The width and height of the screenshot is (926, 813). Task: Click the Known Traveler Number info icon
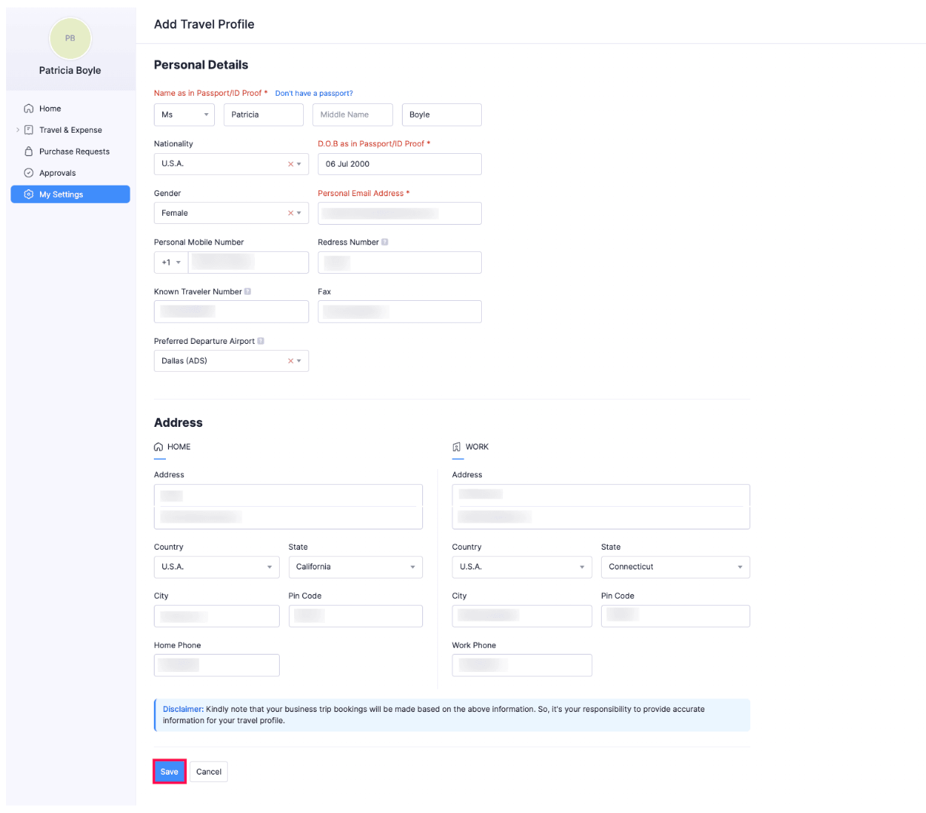tap(250, 291)
